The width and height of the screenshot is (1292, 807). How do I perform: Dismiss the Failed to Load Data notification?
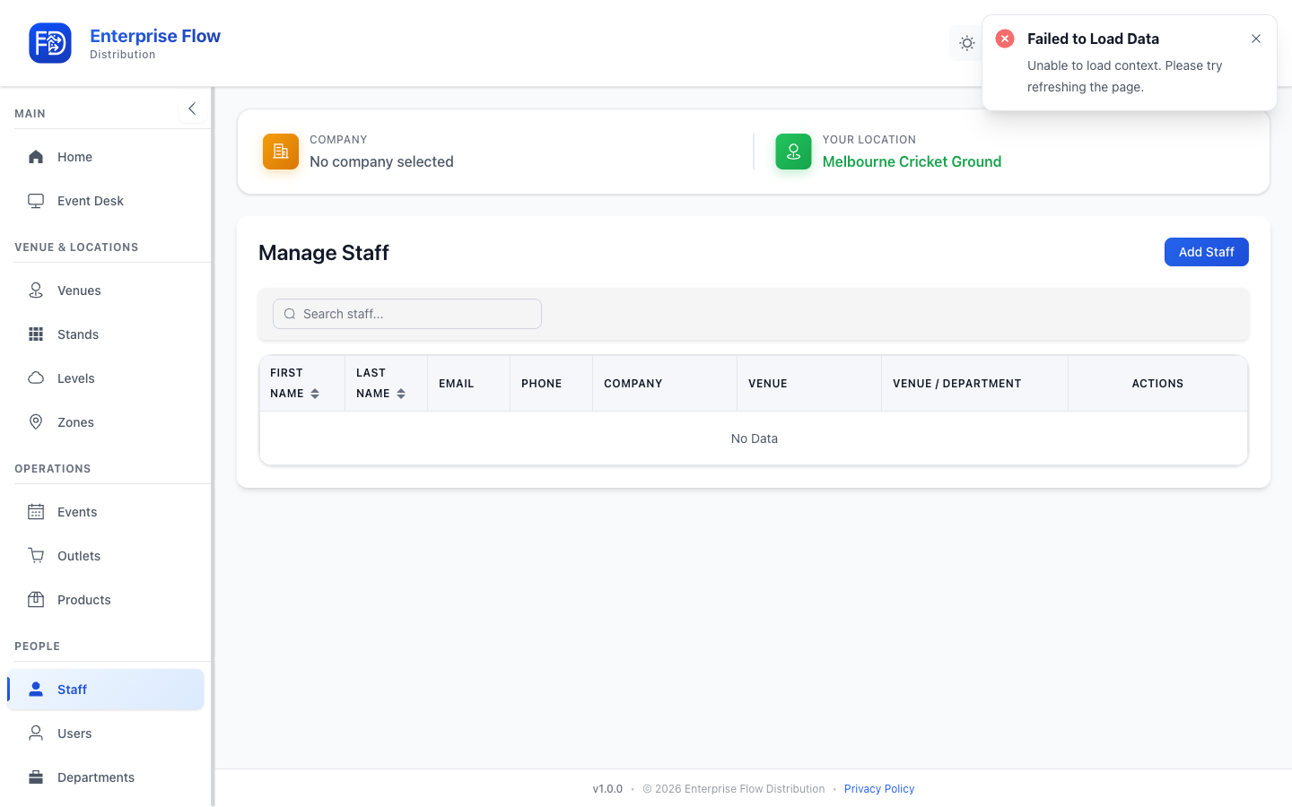pyautogui.click(x=1256, y=39)
